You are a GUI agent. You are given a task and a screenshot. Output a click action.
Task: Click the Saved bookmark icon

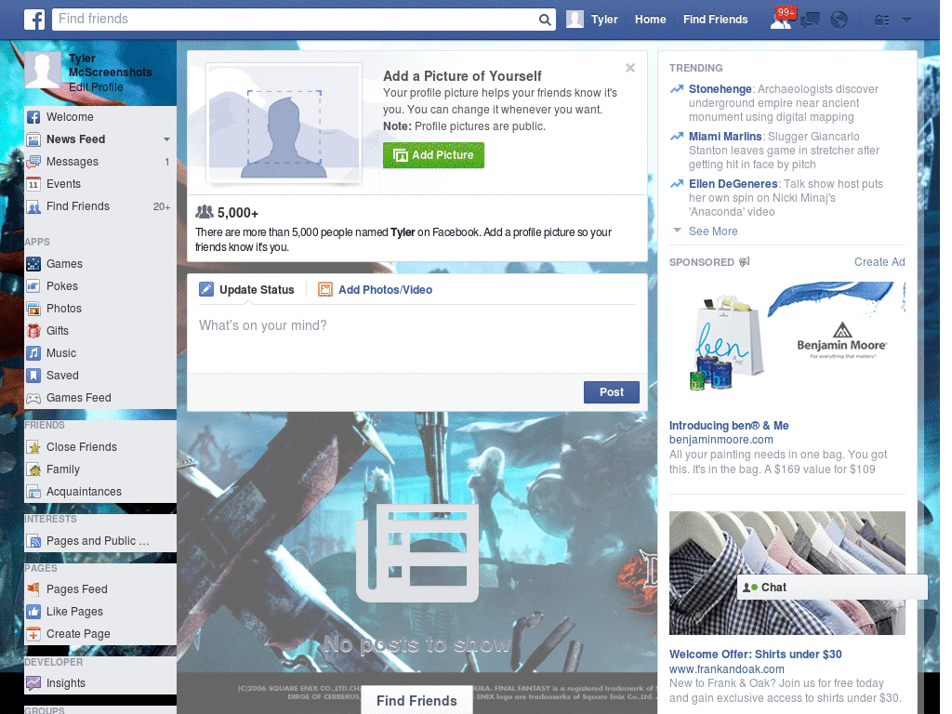pyautogui.click(x=33, y=376)
